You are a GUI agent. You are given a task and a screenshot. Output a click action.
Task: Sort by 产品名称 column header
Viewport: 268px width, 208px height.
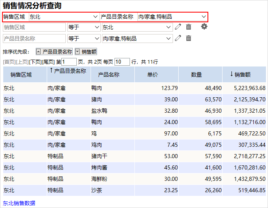click(x=112, y=75)
